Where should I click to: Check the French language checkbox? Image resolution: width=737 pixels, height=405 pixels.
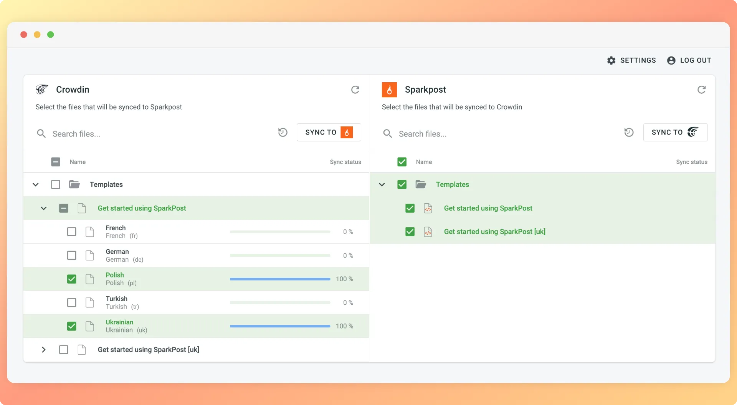(x=72, y=232)
